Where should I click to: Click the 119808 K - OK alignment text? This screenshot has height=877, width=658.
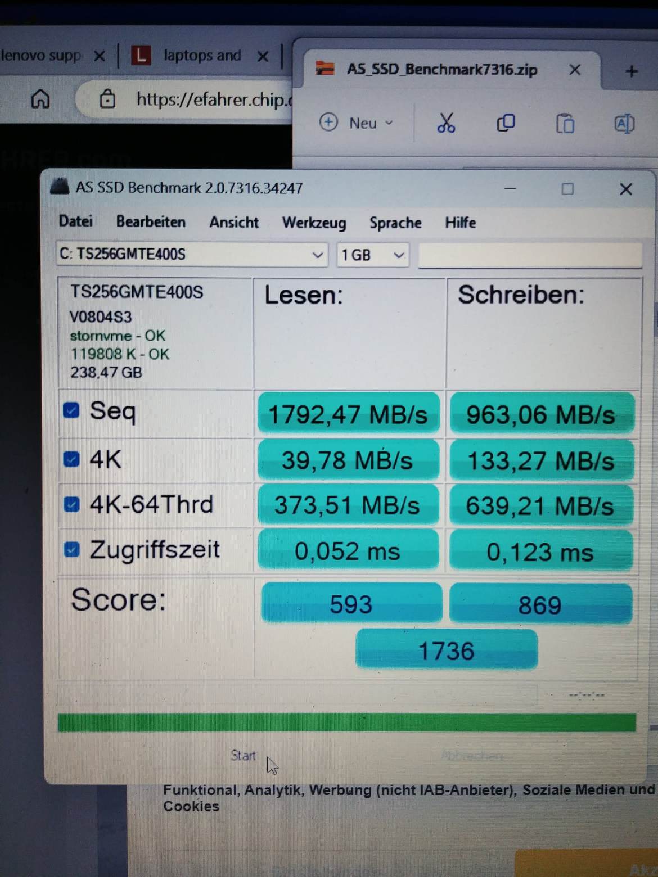(x=119, y=354)
